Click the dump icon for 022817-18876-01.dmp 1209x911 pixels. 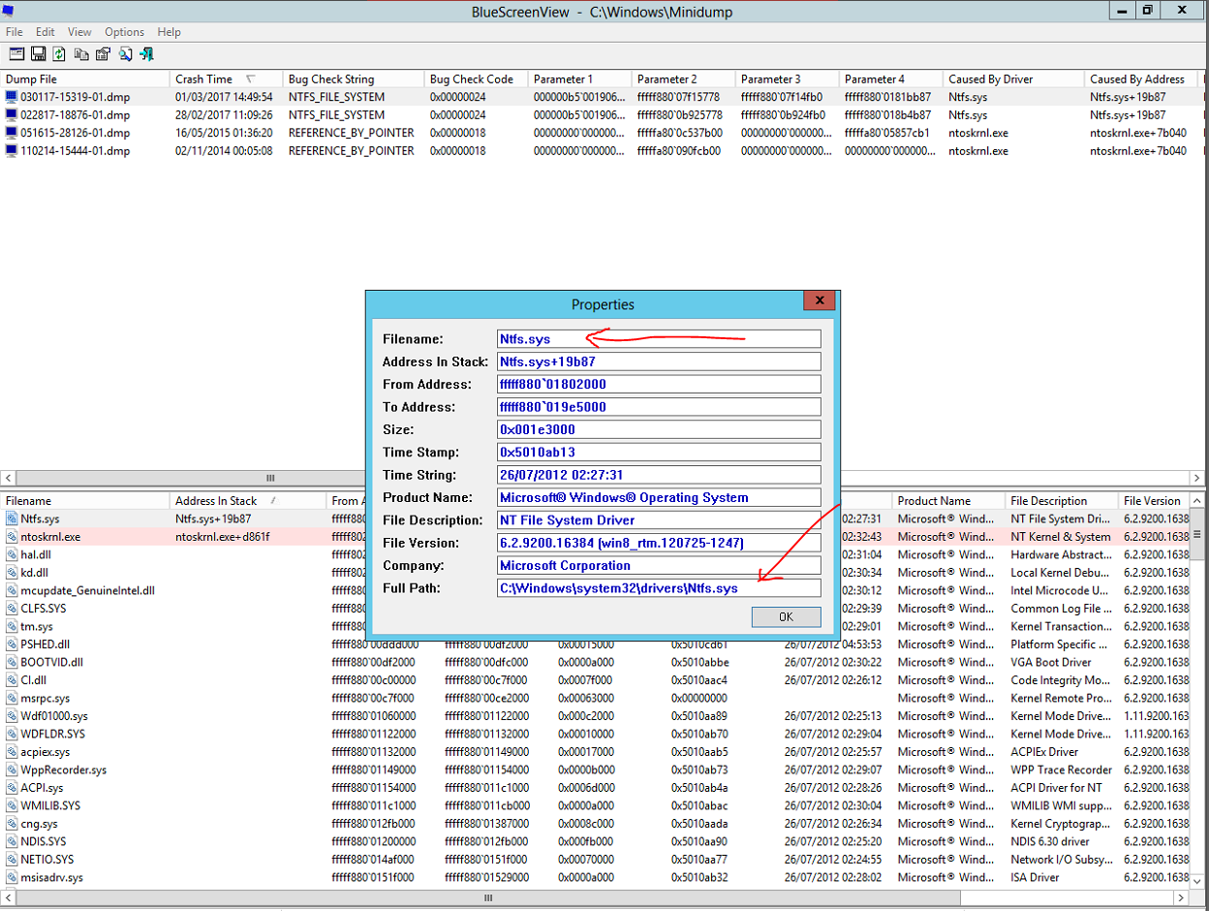click(x=12, y=114)
